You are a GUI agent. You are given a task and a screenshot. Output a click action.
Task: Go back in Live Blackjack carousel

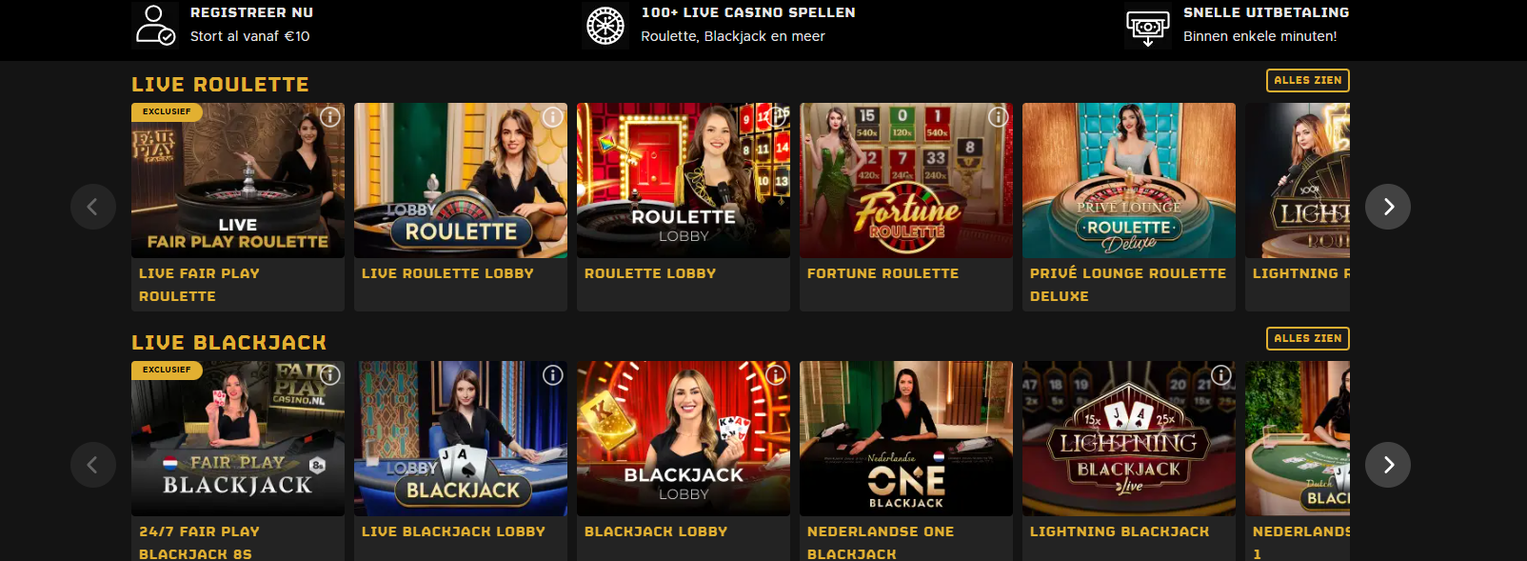click(93, 465)
